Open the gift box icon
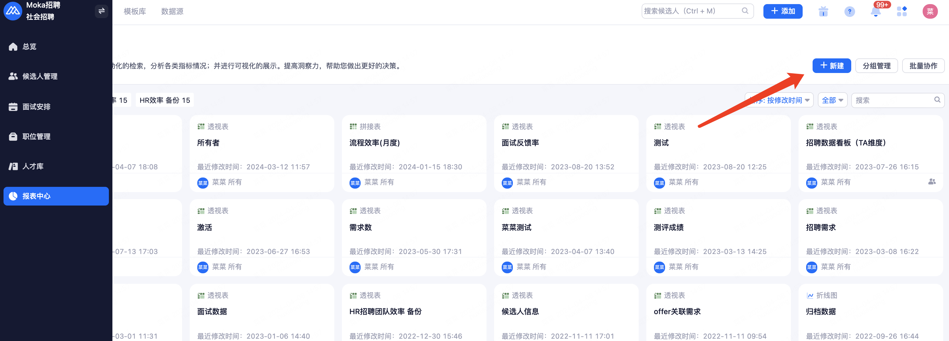949x341 pixels. pyautogui.click(x=823, y=11)
